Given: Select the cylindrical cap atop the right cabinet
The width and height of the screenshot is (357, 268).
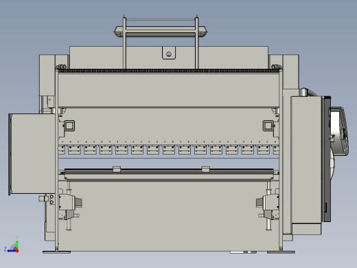Looking at the screenshot, I should 303,91.
